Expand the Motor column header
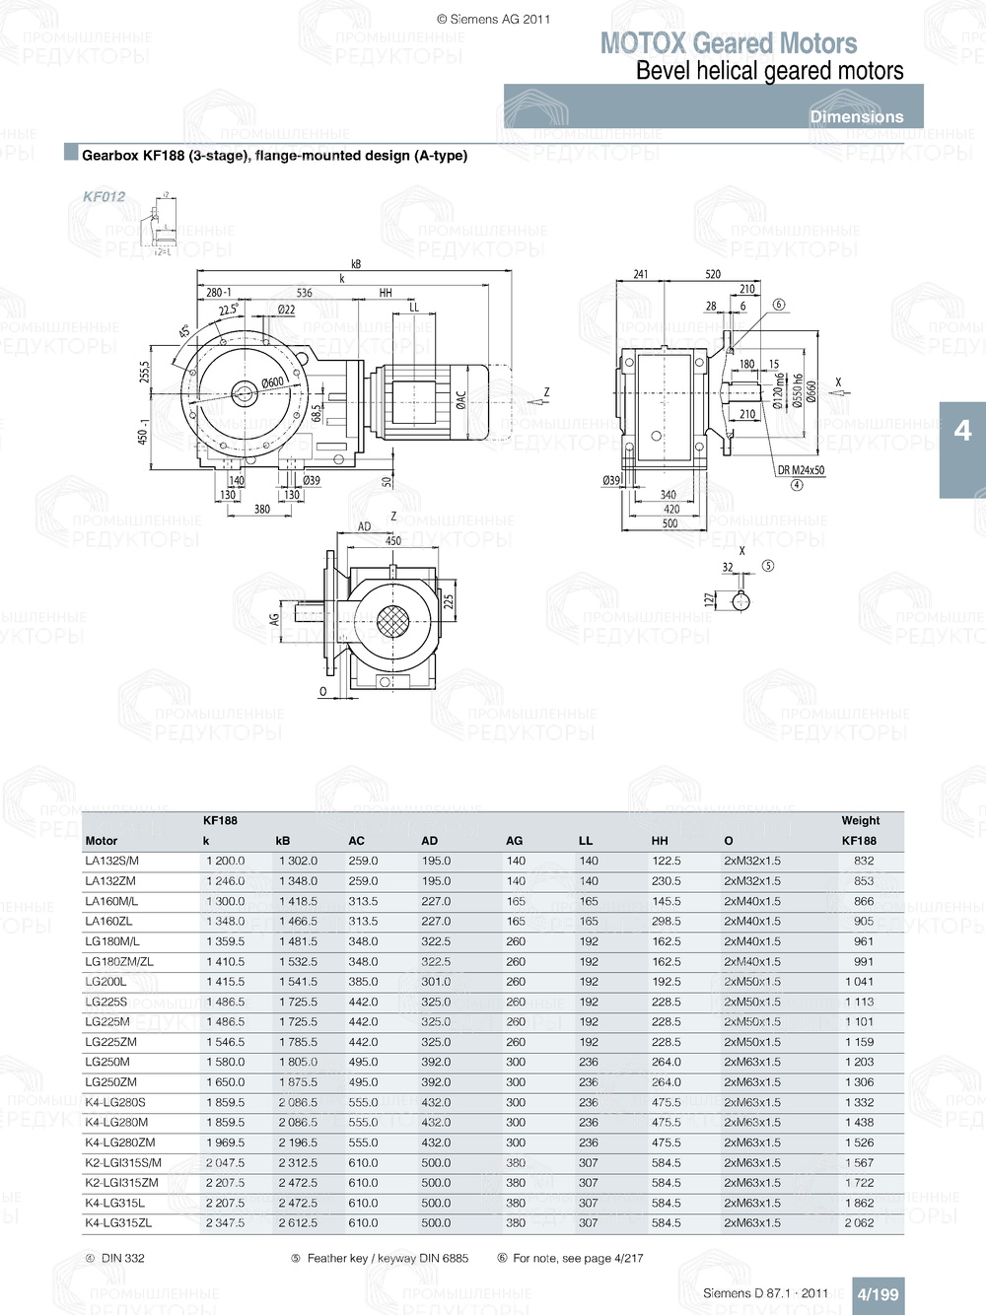Viewport: 986px width, 1315px height. pos(99,840)
